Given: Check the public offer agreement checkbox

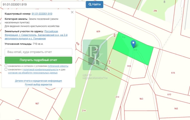Looking at the screenshot, I should 6,66.
